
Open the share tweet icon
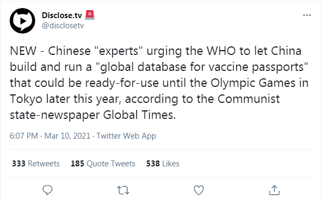(274, 190)
